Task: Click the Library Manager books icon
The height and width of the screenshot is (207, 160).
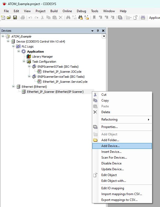Action: (x=29, y=57)
